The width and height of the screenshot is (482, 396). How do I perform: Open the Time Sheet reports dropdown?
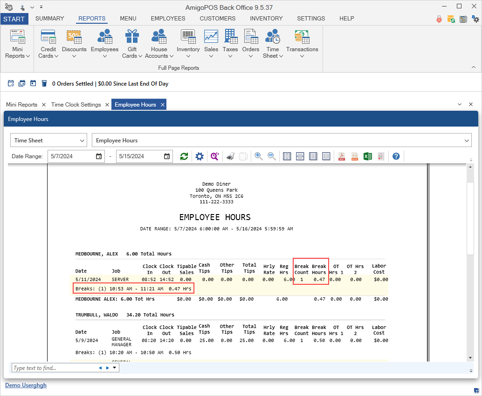coord(272,45)
